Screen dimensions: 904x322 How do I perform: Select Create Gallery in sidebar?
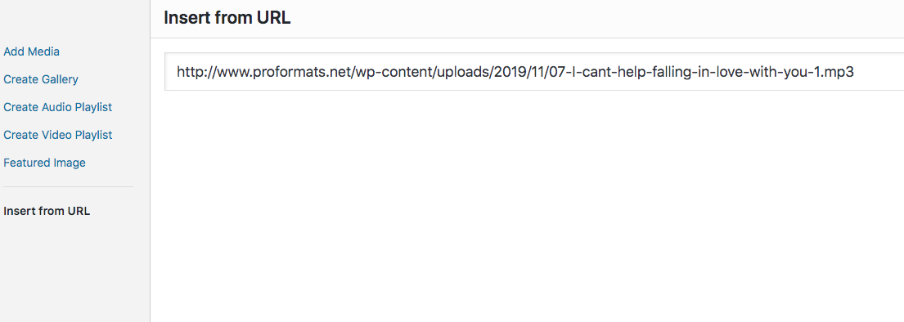click(x=41, y=79)
